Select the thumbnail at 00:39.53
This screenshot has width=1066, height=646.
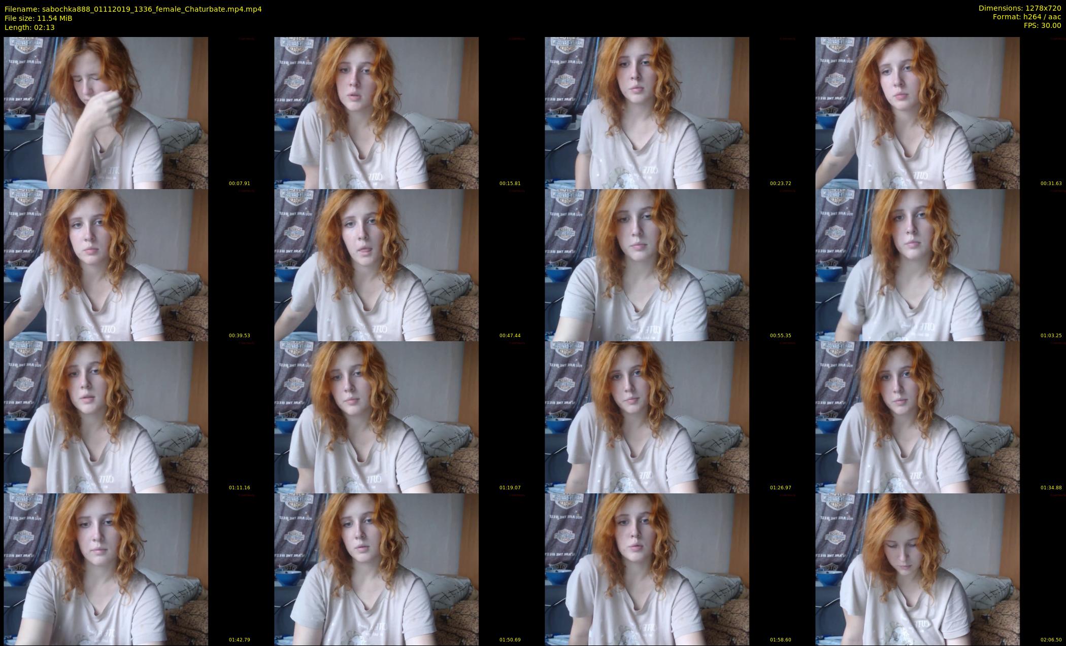click(x=106, y=265)
